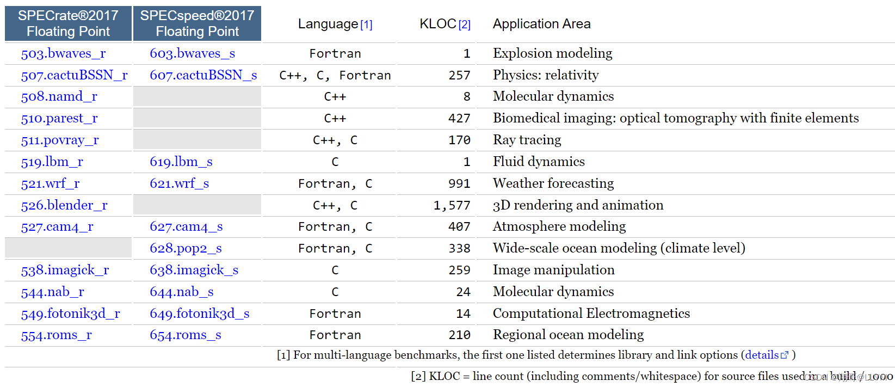Click the KLOC value 1,577

(x=452, y=205)
